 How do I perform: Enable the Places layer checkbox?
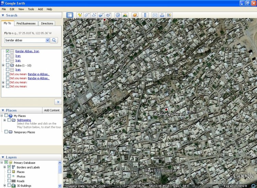[x=9, y=172]
